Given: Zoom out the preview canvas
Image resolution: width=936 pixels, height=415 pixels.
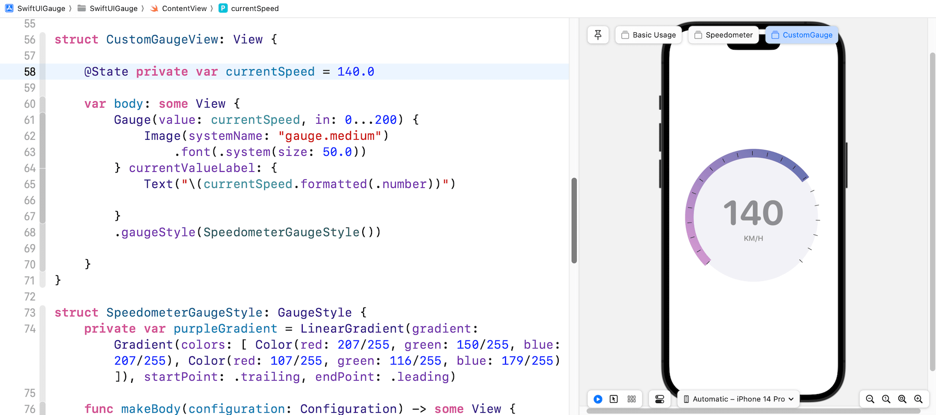Looking at the screenshot, I should click(870, 399).
